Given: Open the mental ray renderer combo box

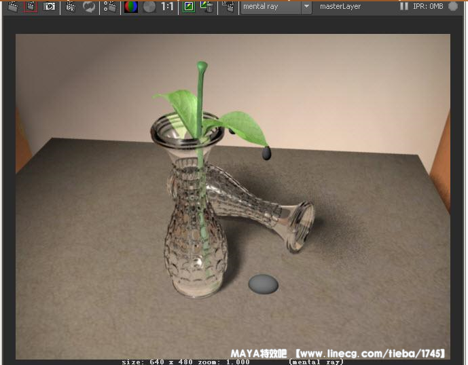Looking at the screenshot, I should (270, 7).
